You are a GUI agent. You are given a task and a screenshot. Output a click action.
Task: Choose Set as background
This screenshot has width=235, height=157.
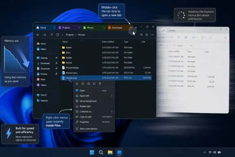click(94, 101)
